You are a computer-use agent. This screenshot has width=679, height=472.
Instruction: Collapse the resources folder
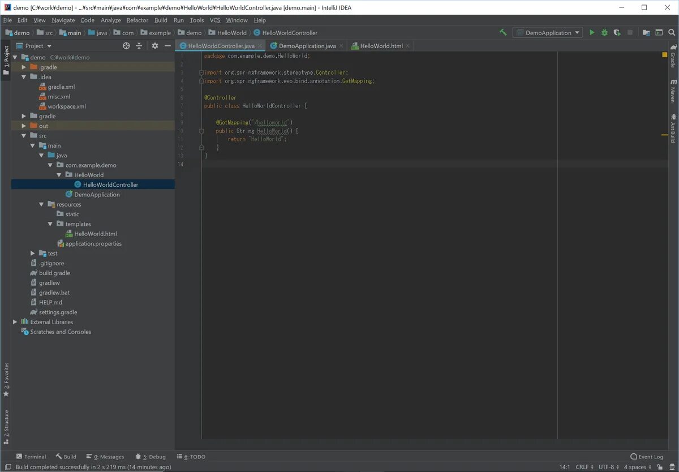tap(42, 204)
